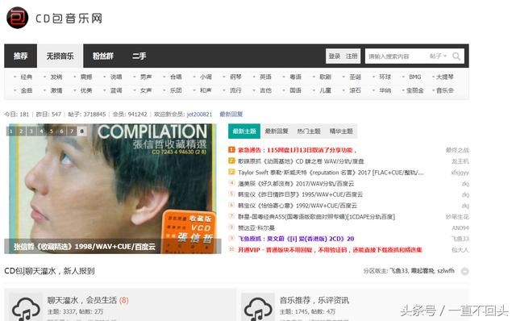Switch to the 热门主题 tab
This screenshot has height=321, width=516.
[x=309, y=131]
